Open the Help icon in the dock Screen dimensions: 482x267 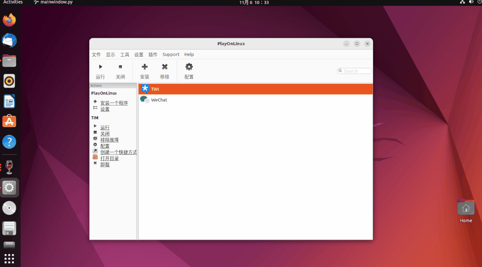click(x=9, y=142)
